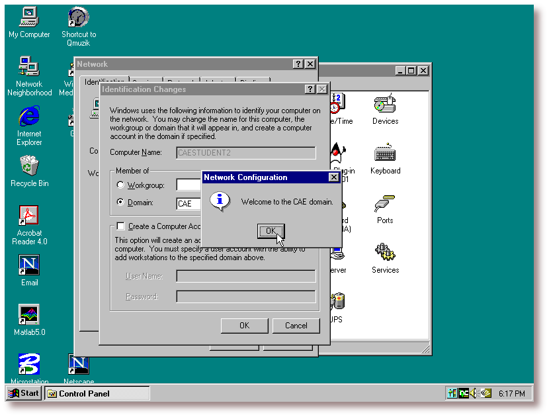Open the Devices control panel icon
Viewport: 549px width, 417px height.
tap(385, 106)
